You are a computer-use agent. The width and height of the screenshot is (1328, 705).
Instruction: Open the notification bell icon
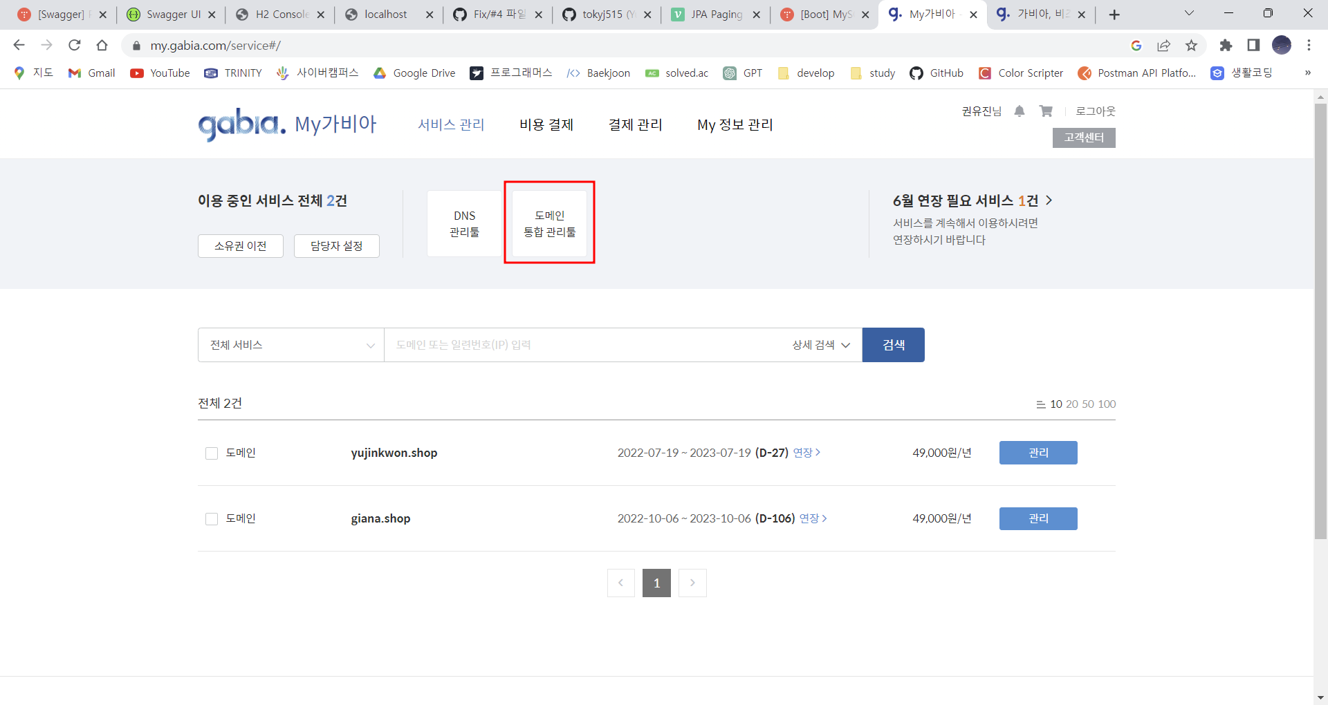(x=1020, y=111)
